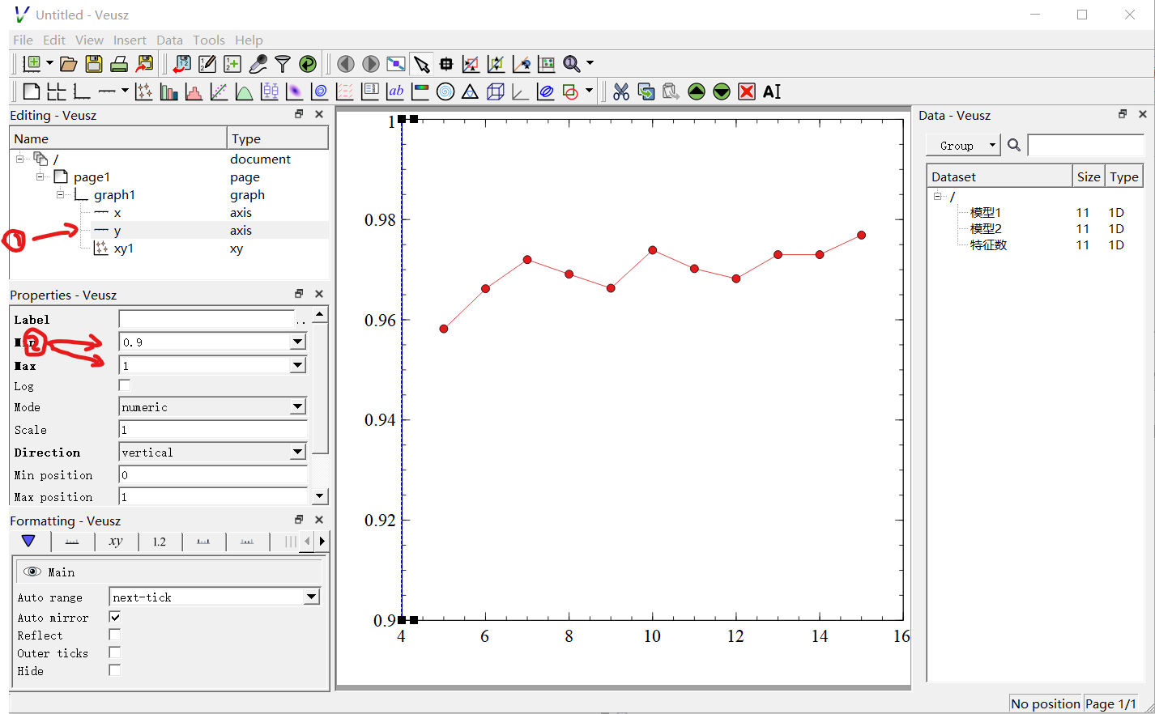
Task: Click the Capture data microphone icon
Action: [x=258, y=64]
